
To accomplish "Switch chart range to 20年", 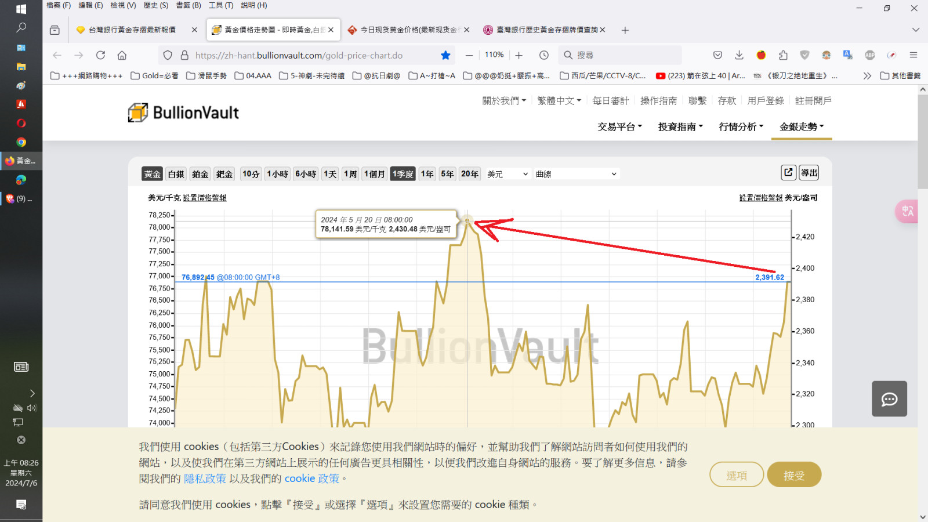I will pos(470,174).
